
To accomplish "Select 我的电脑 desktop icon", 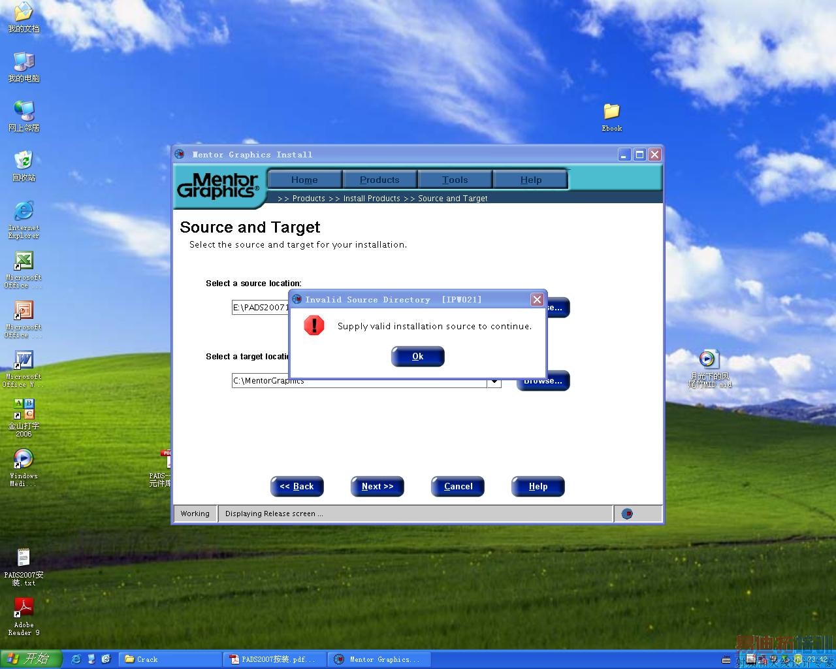I will (x=24, y=67).
